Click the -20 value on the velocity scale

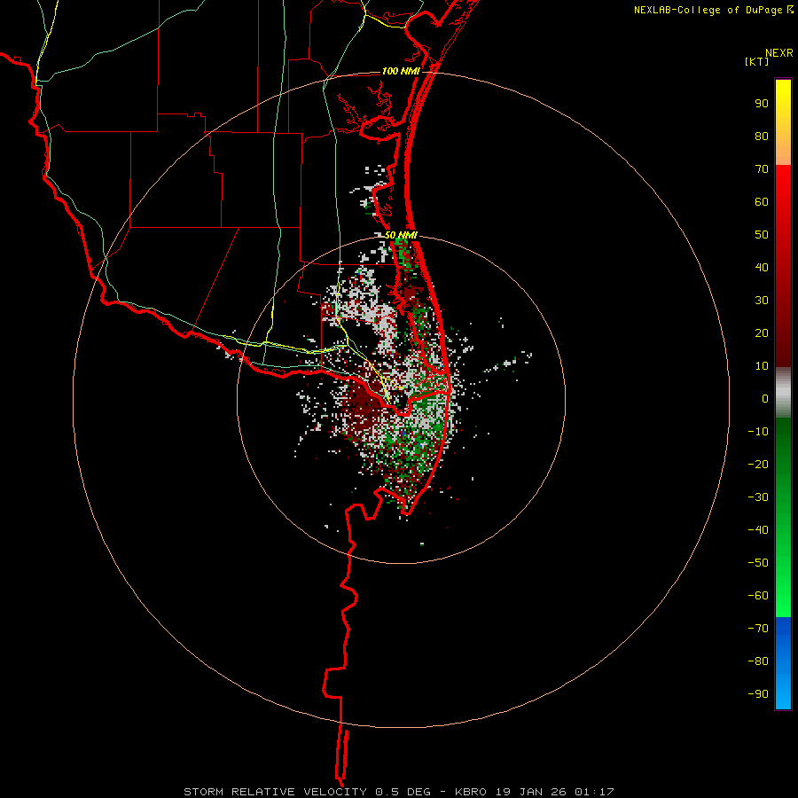758,465
